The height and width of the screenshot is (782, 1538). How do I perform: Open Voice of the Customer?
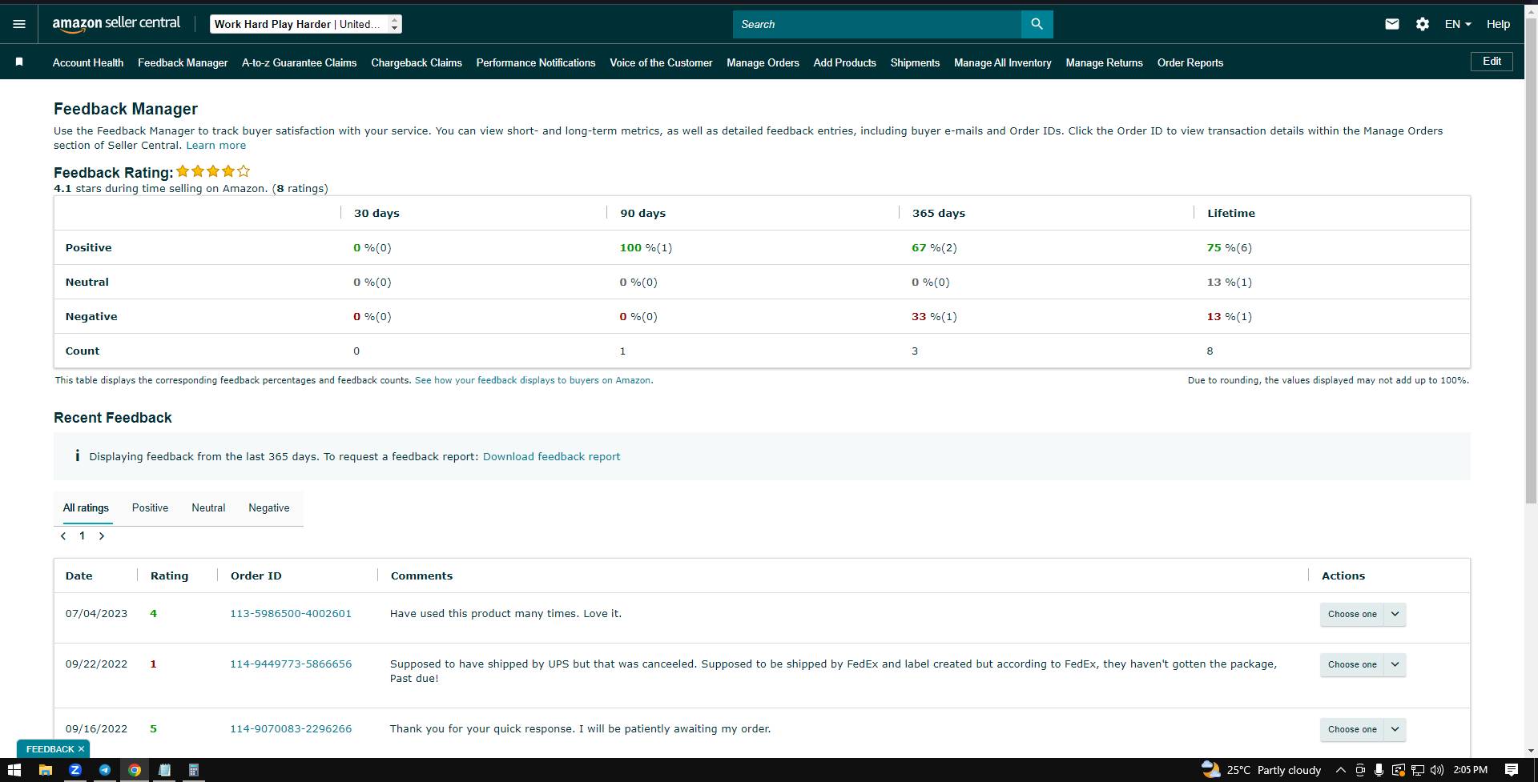[x=661, y=62]
